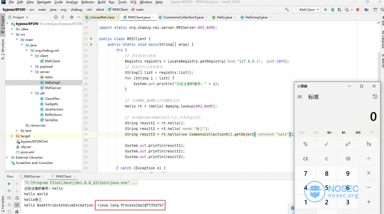Image resolution: width=384 pixels, height=214 pixels.
Task: Collapse the src folder node
Action: click(12, 34)
